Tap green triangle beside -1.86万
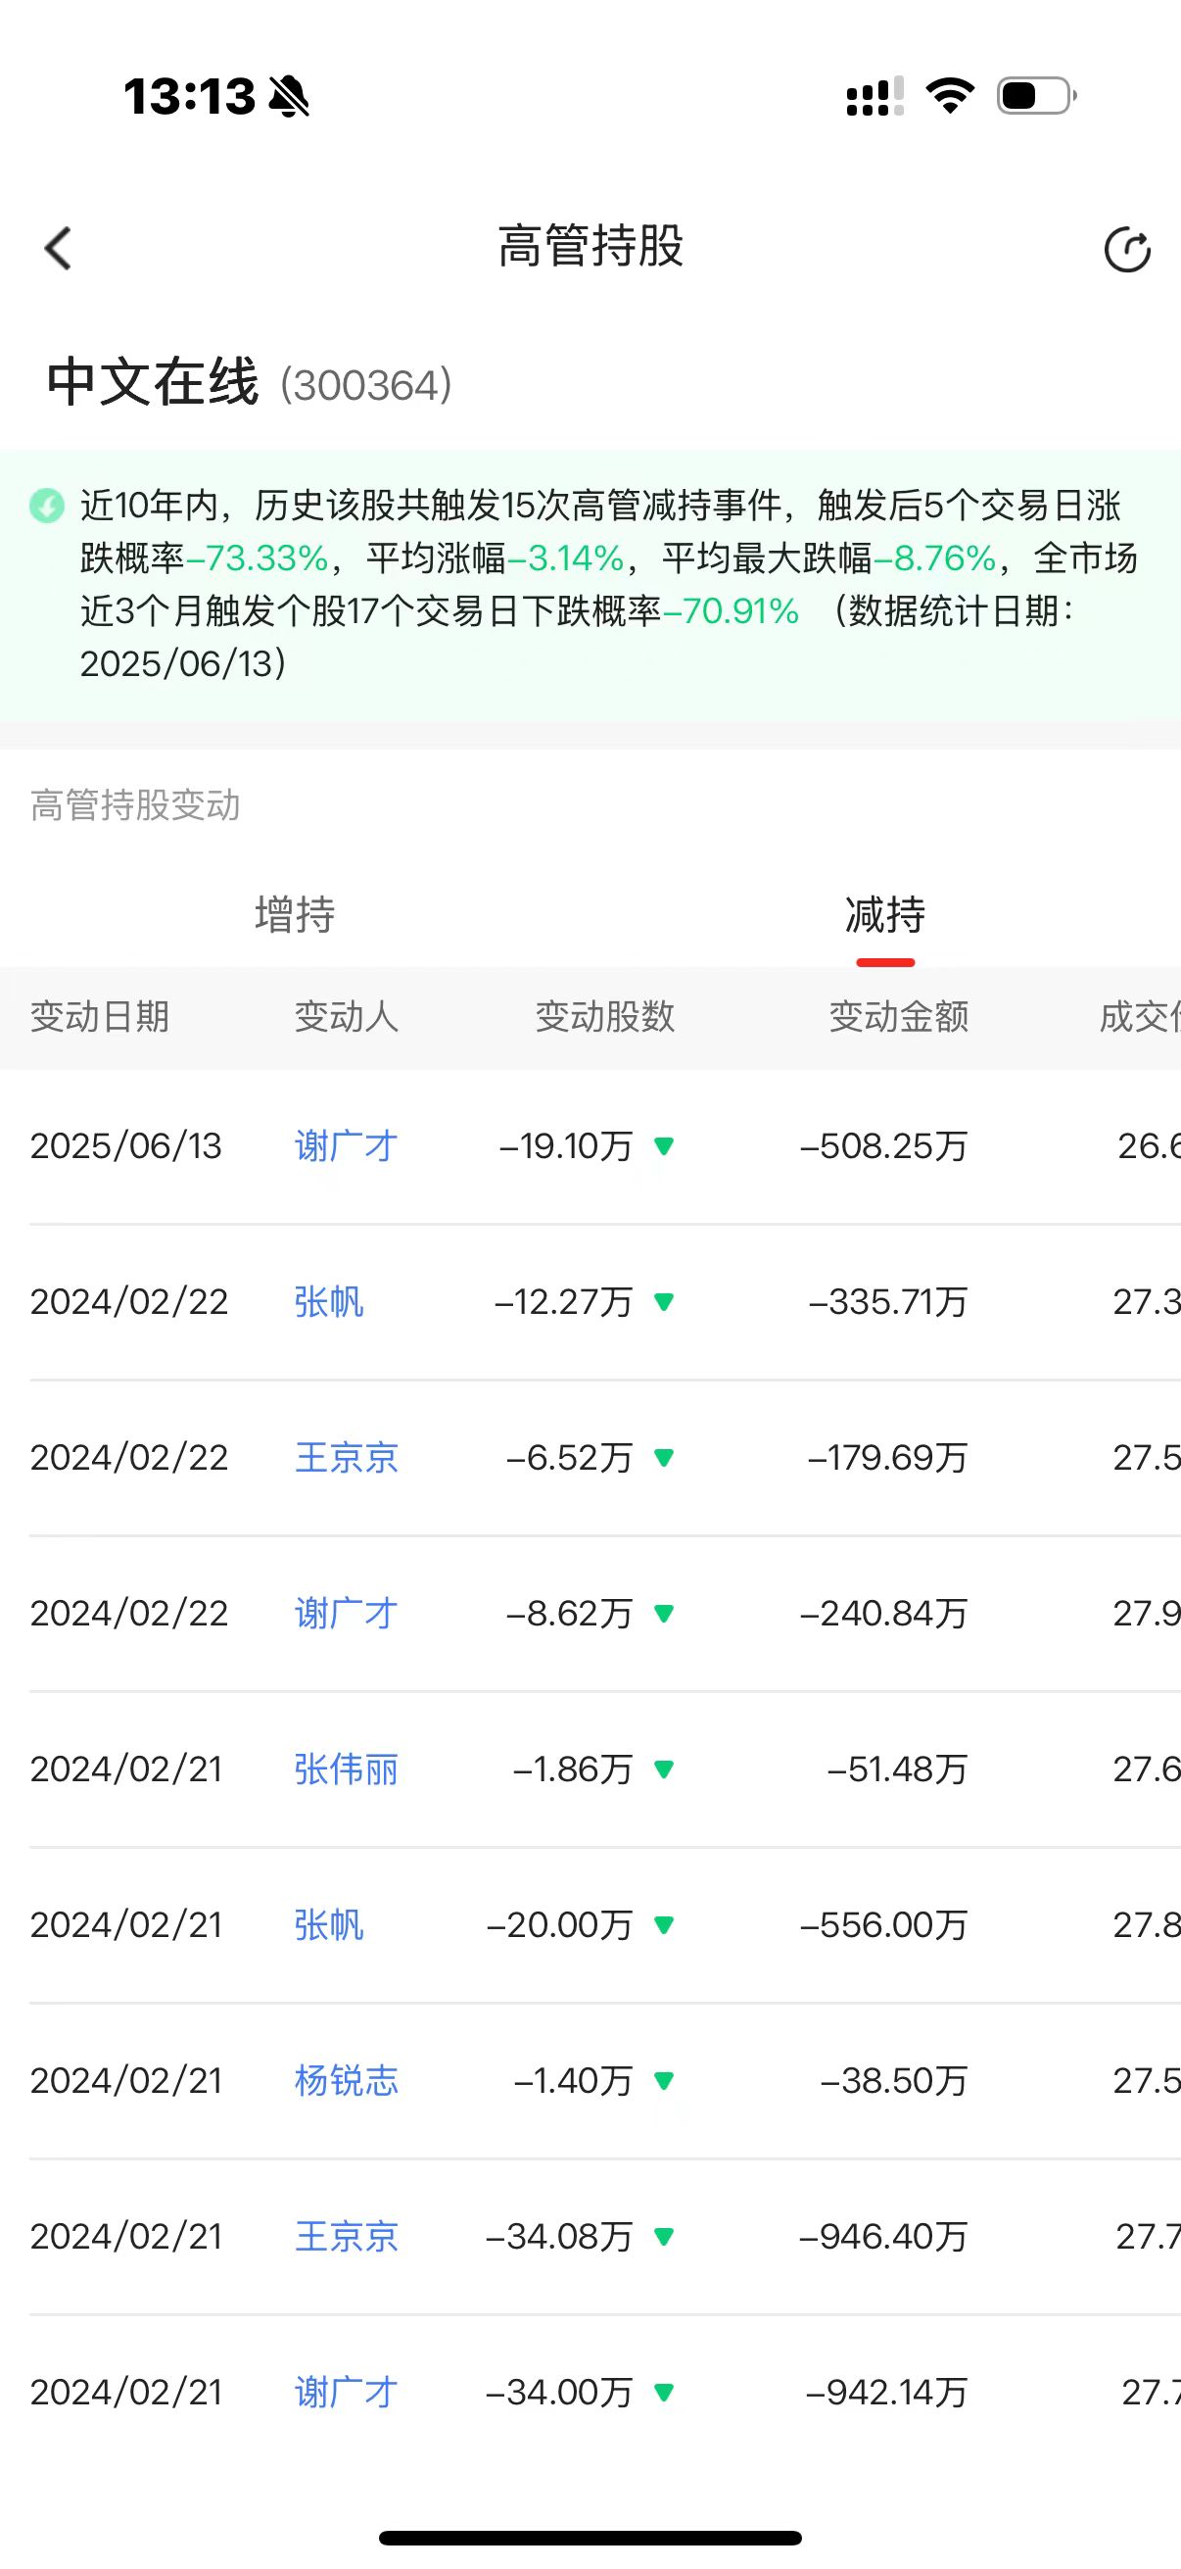1181x2569 pixels. tap(664, 1769)
